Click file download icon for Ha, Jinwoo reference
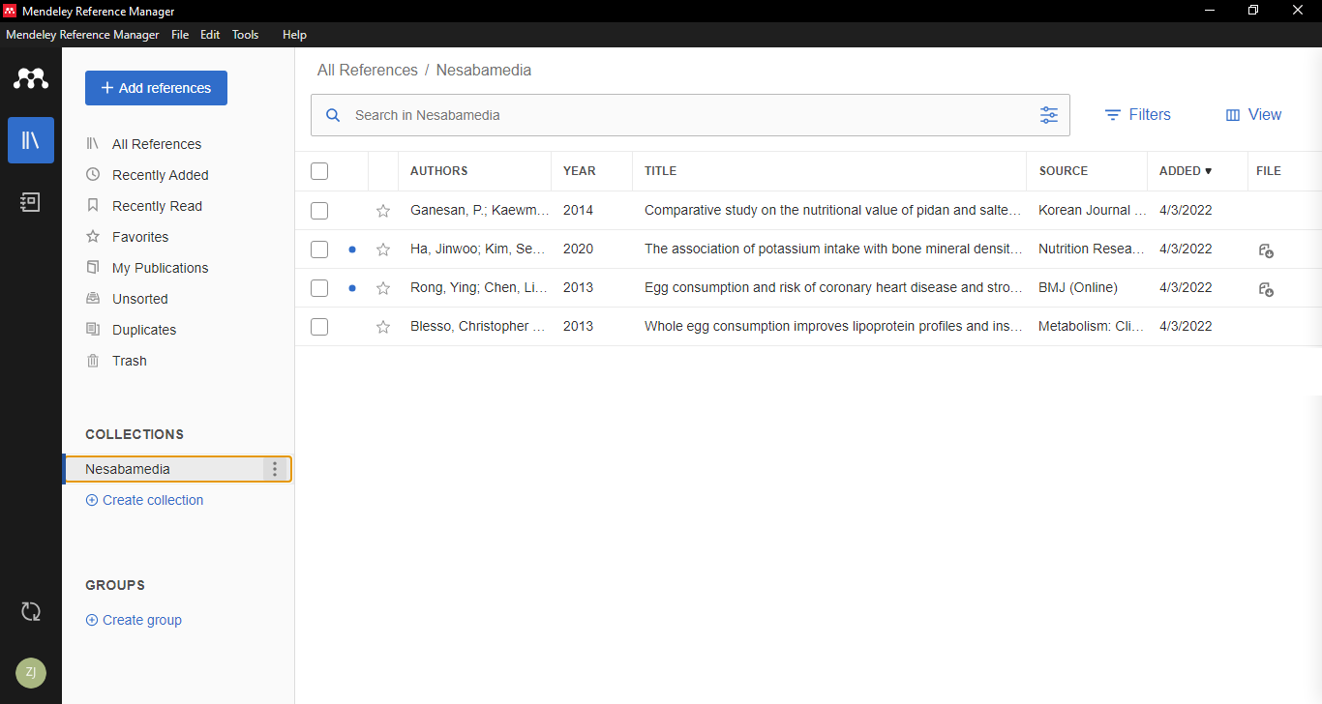This screenshot has height=704, width=1322. [x=1266, y=250]
